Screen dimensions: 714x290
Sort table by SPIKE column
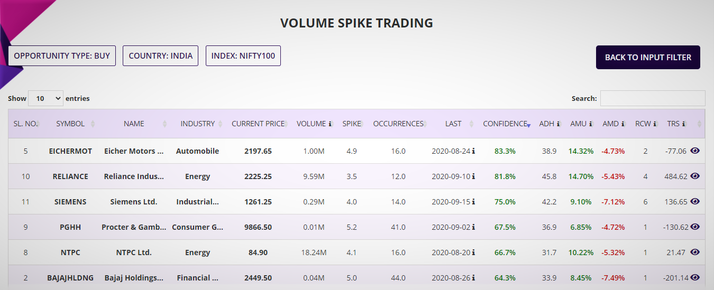pyautogui.click(x=352, y=124)
